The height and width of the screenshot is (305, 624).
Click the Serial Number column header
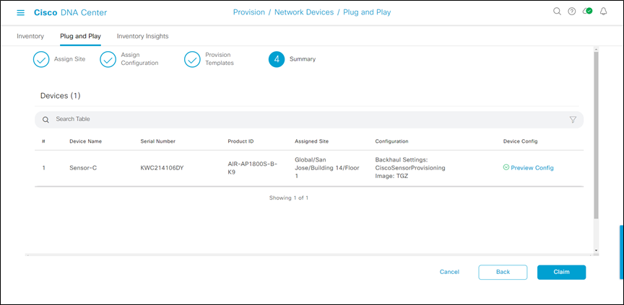[157, 141]
